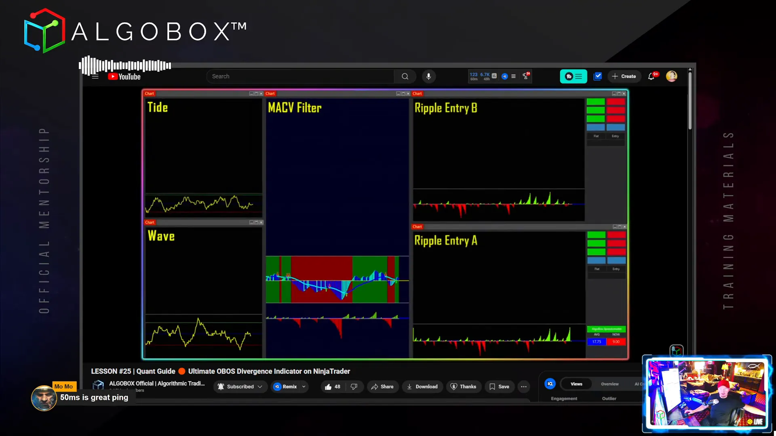This screenshot has height=436, width=776.
Task: Open ALGOBOX Official channel name link
Action: coord(157,384)
